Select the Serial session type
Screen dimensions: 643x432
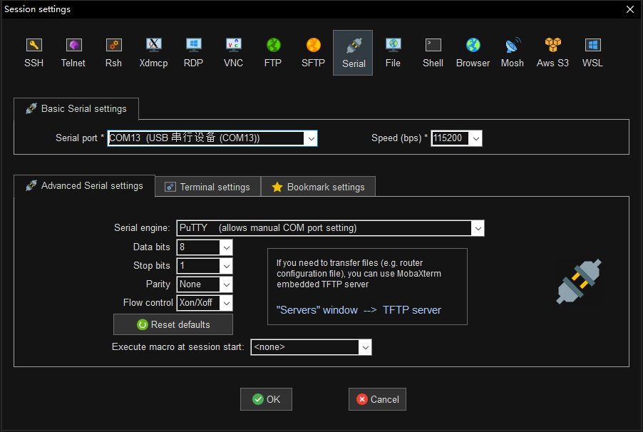coord(353,53)
